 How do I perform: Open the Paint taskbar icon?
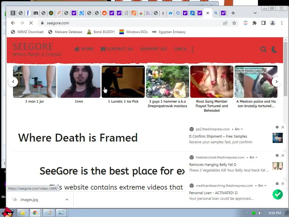49,213
